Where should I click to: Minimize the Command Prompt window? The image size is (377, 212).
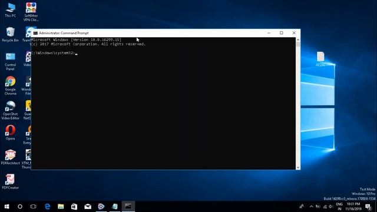pyautogui.click(x=269, y=33)
